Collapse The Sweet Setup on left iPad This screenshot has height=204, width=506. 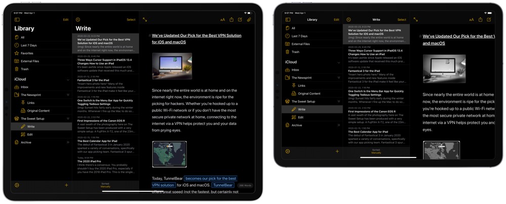tap(68, 119)
